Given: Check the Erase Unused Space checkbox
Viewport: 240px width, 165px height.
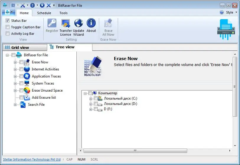Looking at the screenshot, I should coord(22,90).
